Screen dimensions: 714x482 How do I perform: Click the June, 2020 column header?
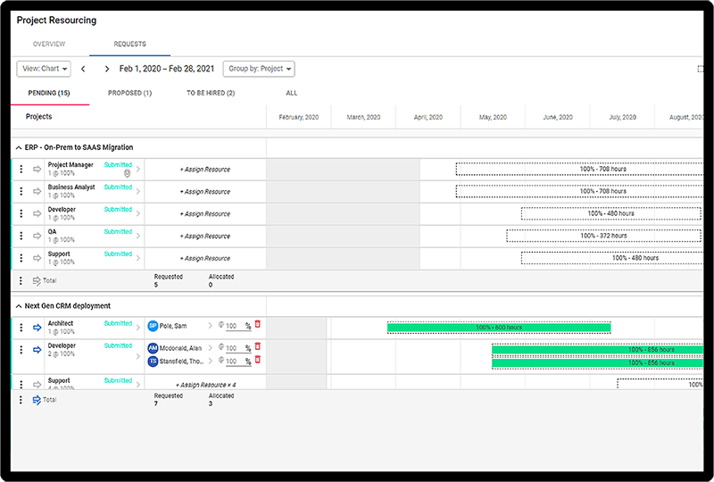coord(558,117)
